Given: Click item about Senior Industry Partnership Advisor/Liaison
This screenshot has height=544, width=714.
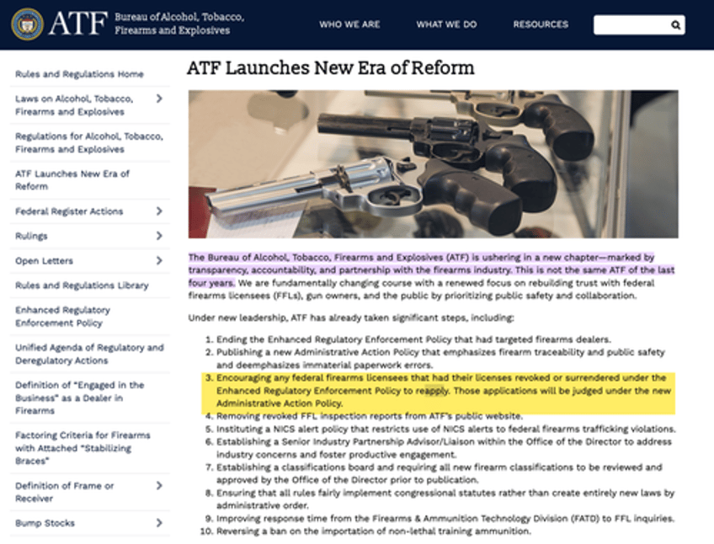Looking at the screenshot, I should click(444, 448).
